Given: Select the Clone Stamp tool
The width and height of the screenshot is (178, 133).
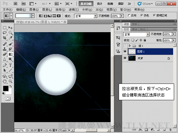Looking at the screenshot, I should 5,49.
